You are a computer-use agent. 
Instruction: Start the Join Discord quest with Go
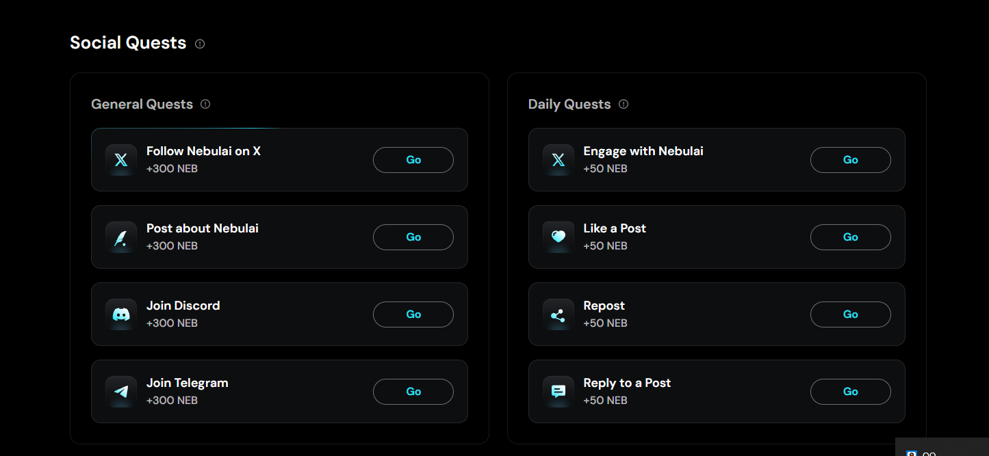click(413, 314)
